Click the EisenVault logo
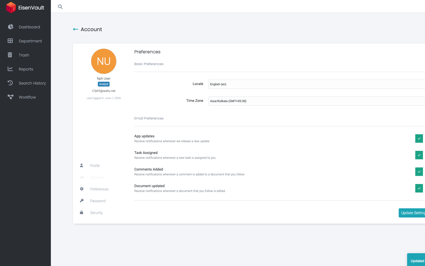This screenshot has height=266, width=425. (25, 7)
